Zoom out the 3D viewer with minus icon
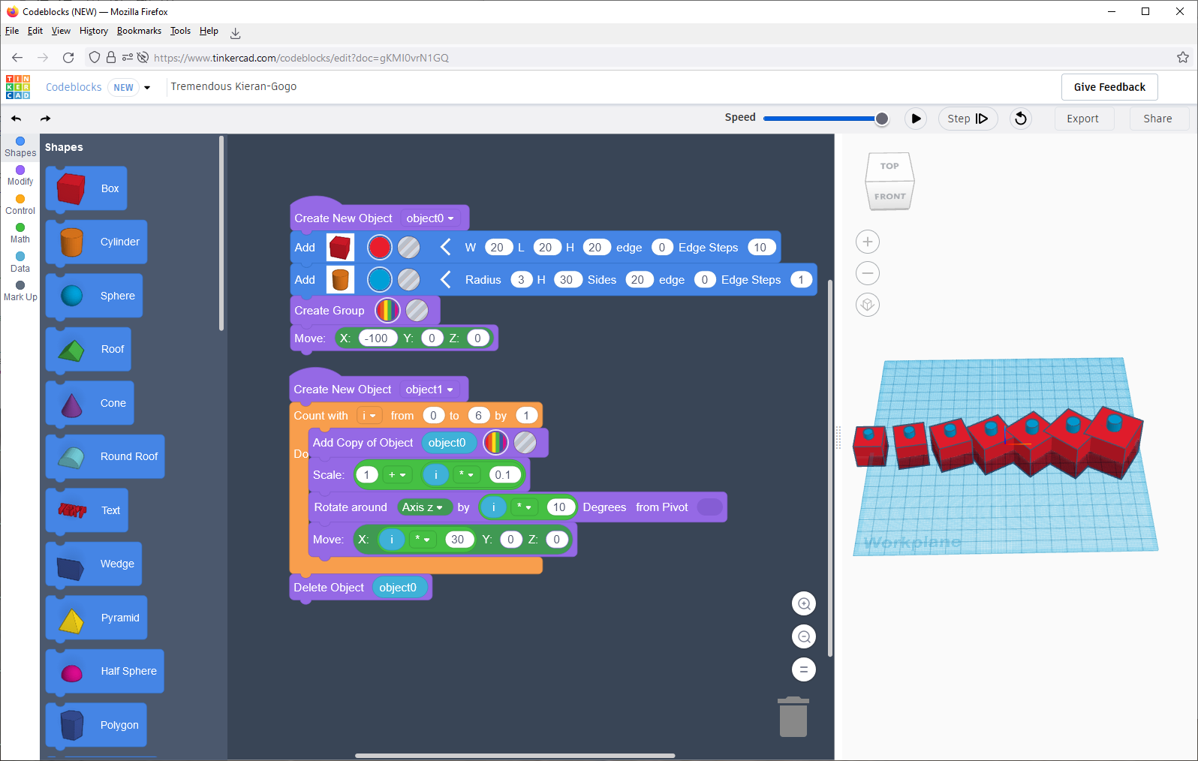The image size is (1198, 761). point(868,273)
